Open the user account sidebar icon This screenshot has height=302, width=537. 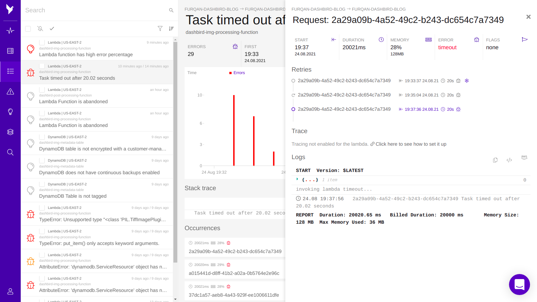tap(10, 291)
